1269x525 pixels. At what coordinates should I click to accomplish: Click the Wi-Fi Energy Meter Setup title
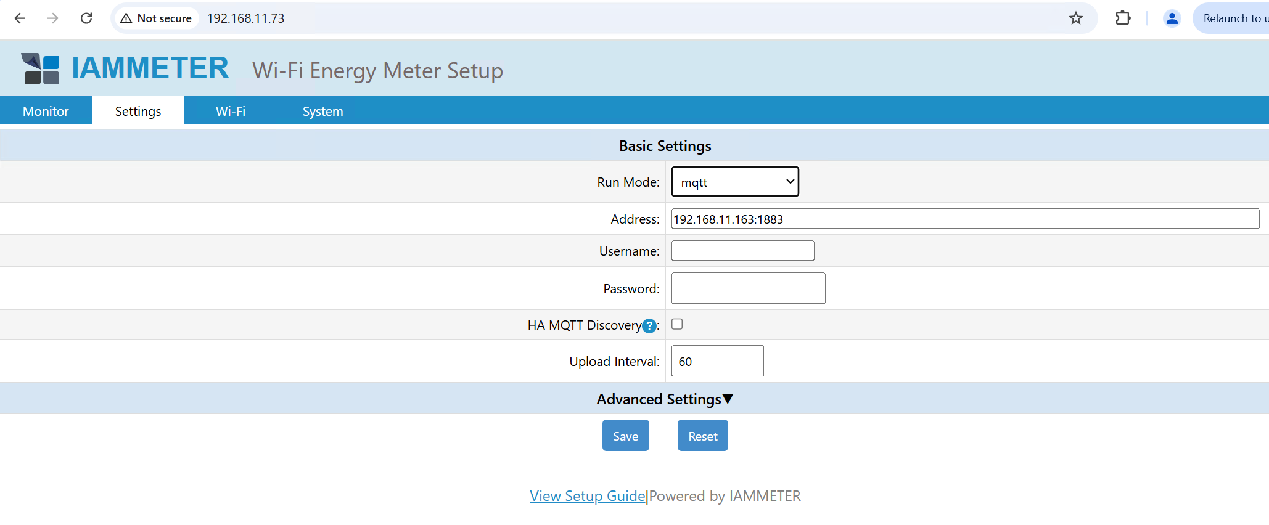coord(377,71)
